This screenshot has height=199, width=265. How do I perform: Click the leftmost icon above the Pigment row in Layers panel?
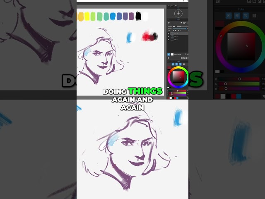169,23
